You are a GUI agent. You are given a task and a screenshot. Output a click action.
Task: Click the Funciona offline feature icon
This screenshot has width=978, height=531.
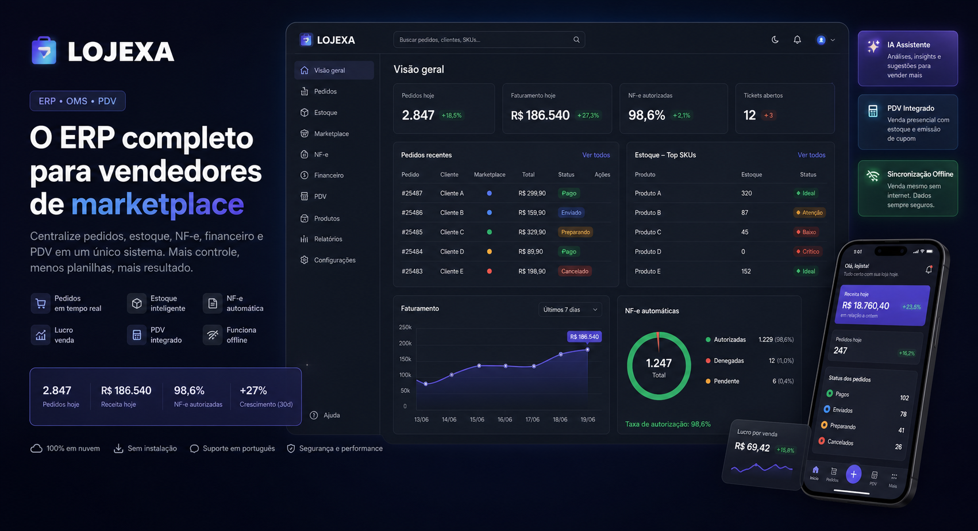pyautogui.click(x=213, y=335)
